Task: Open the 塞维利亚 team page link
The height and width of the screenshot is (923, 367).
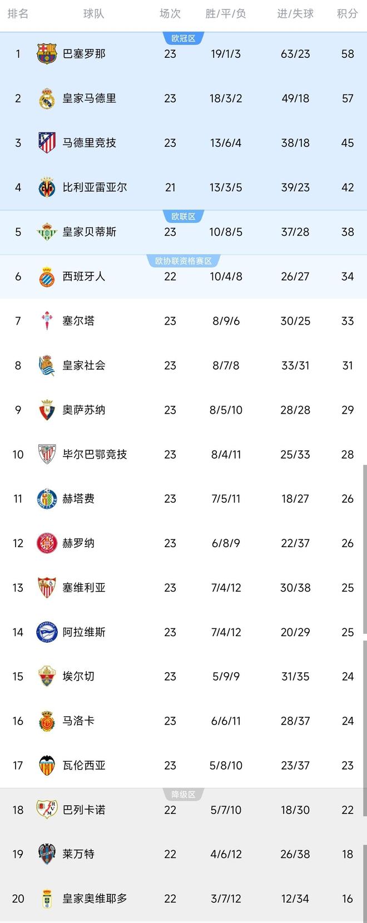Action: [84, 588]
